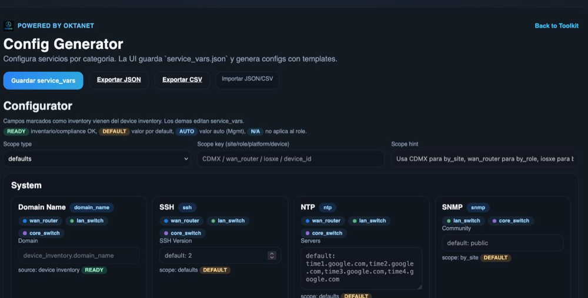Click the READY badge in the legend
Screen dimensions: 588x298
tap(16, 131)
